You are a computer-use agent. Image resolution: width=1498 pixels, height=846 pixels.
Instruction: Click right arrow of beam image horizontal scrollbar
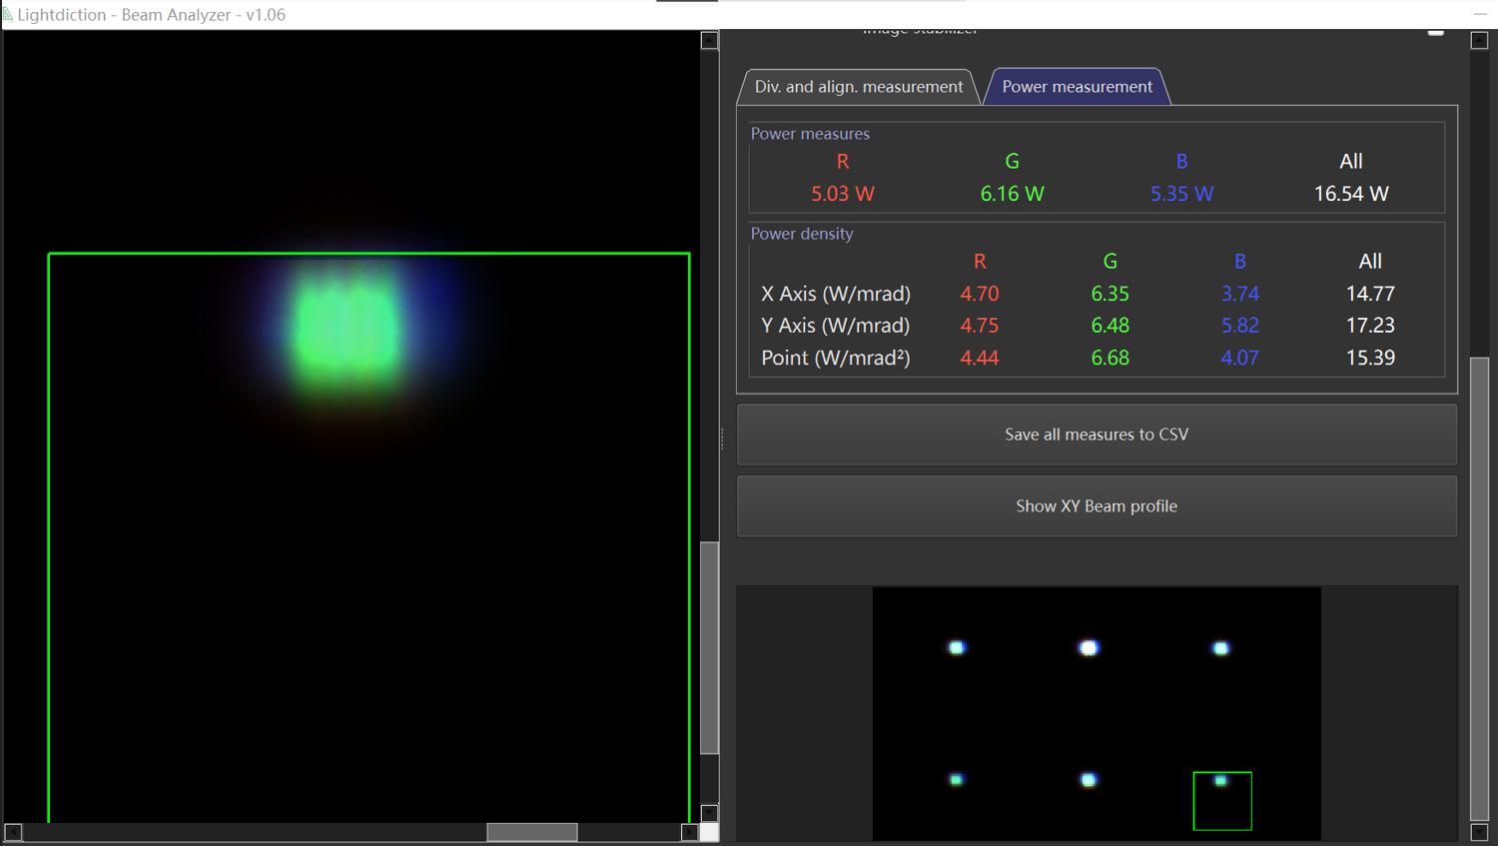689,832
